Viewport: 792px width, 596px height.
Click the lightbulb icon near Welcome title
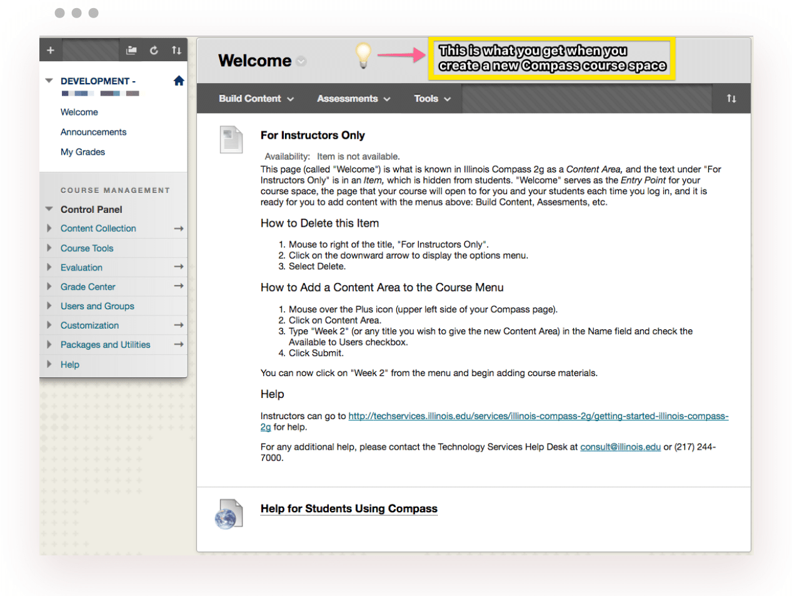point(363,56)
